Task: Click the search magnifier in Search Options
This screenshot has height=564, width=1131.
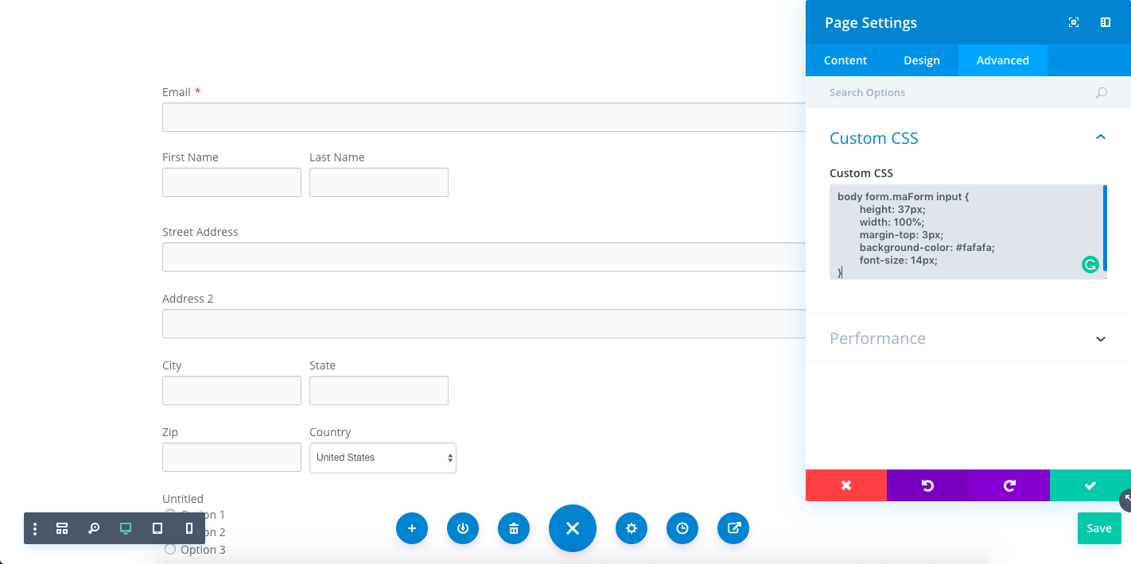Action: 1102,93
